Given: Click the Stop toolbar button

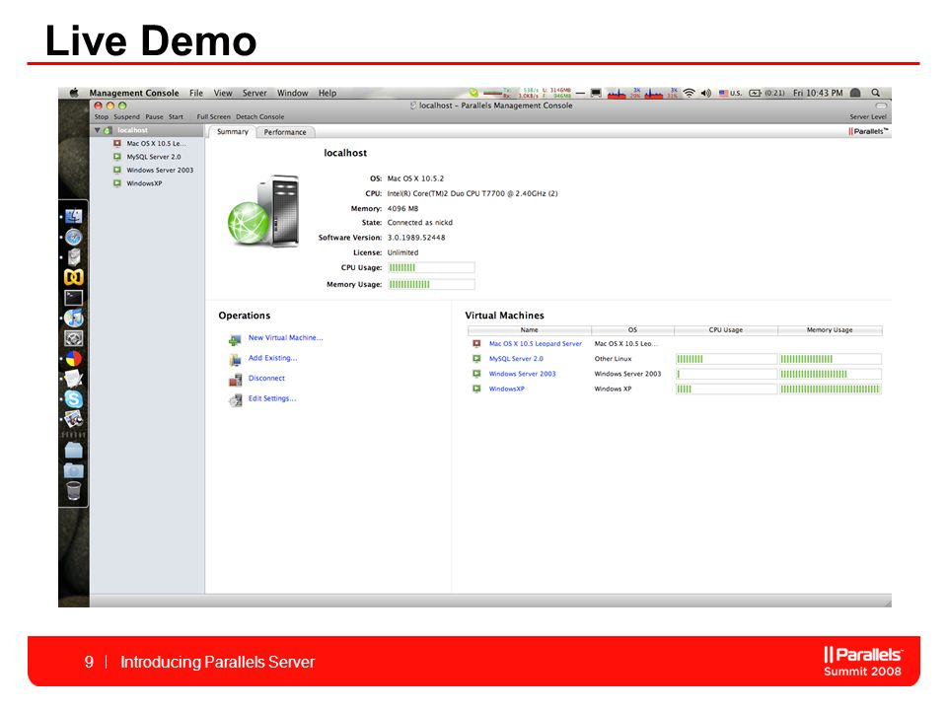Looking at the screenshot, I should point(102,117).
